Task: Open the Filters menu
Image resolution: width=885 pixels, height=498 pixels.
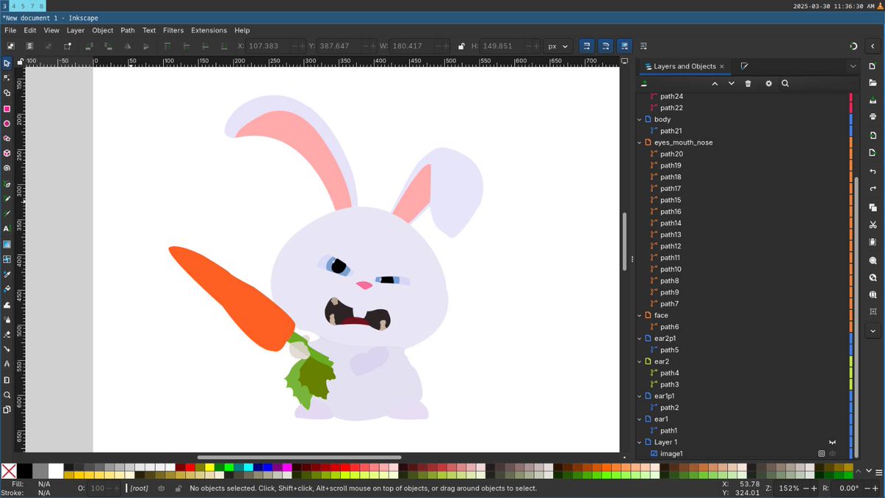Action: [x=173, y=30]
